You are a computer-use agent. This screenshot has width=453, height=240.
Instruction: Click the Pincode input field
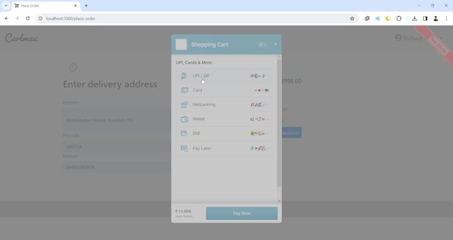(117, 146)
